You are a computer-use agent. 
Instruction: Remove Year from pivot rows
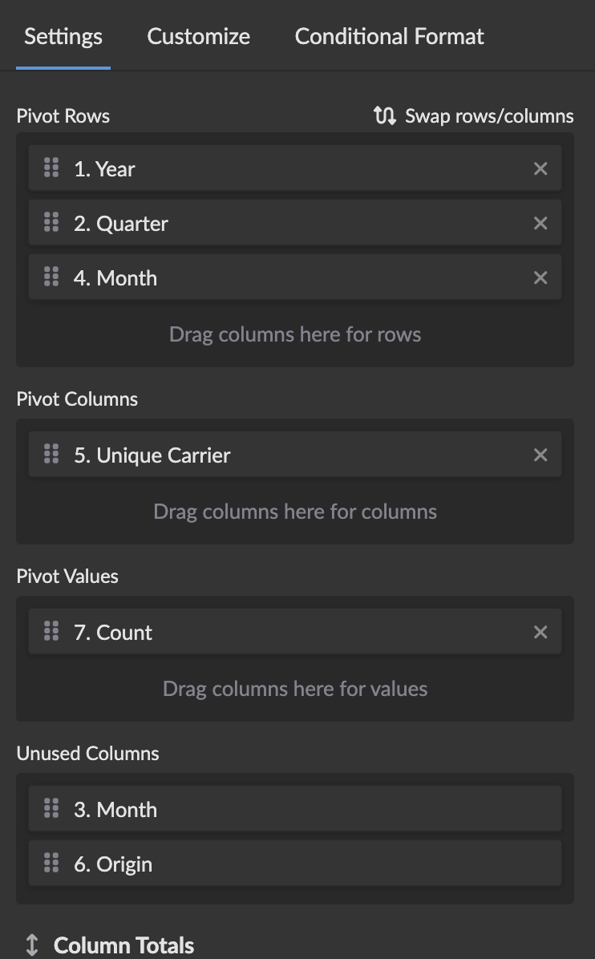point(540,168)
